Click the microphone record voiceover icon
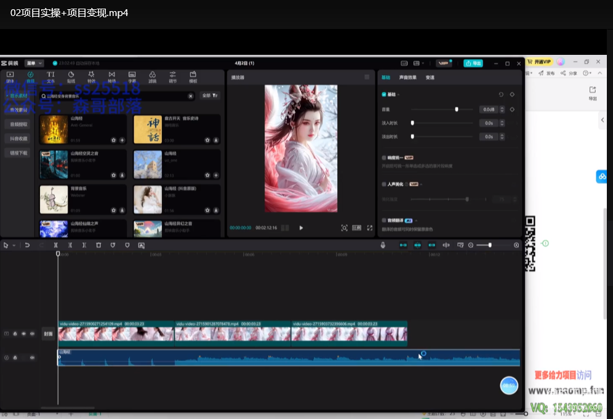This screenshot has width=613, height=419. click(x=383, y=245)
